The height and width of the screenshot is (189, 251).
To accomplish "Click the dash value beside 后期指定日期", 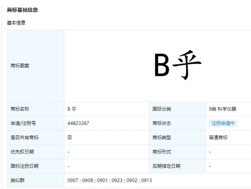I will click(210, 167).
